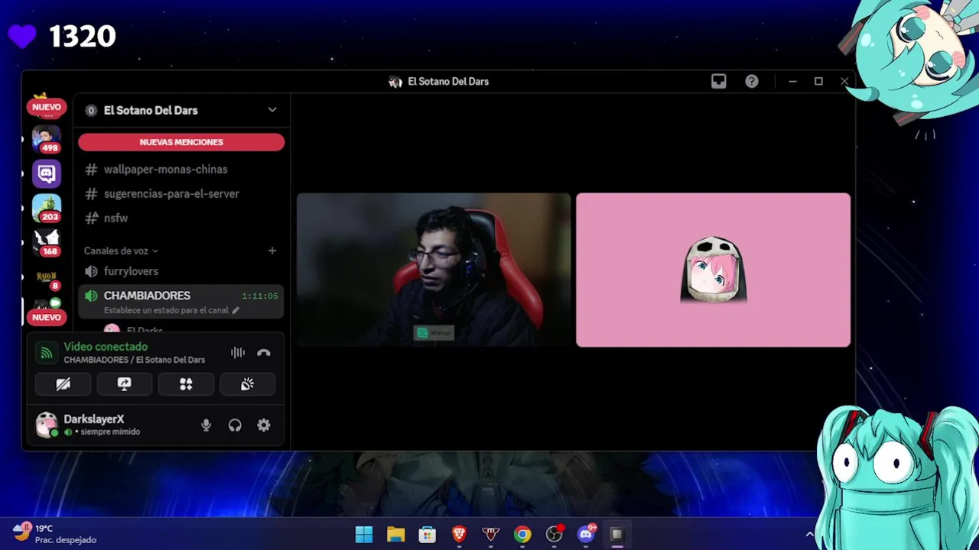Create a channel with the plus icon

click(272, 251)
